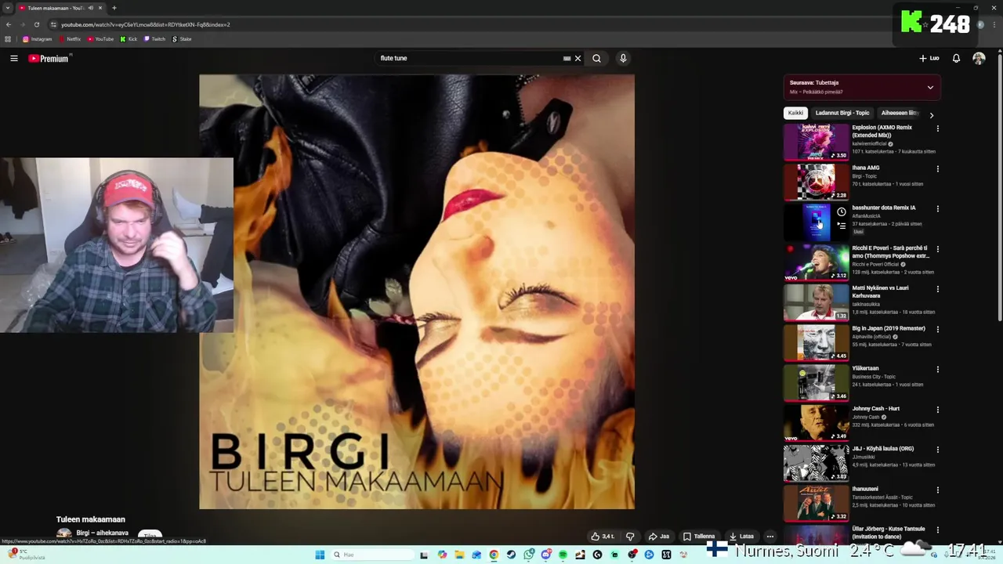1003x564 pixels.
Task: Click the taskbar Hae search box
Action: point(371,555)
